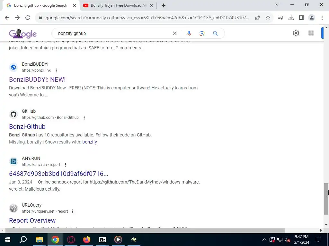Open the Windows notification center
The width and height of the screenshot is (329, 246).
pos(318,240)
